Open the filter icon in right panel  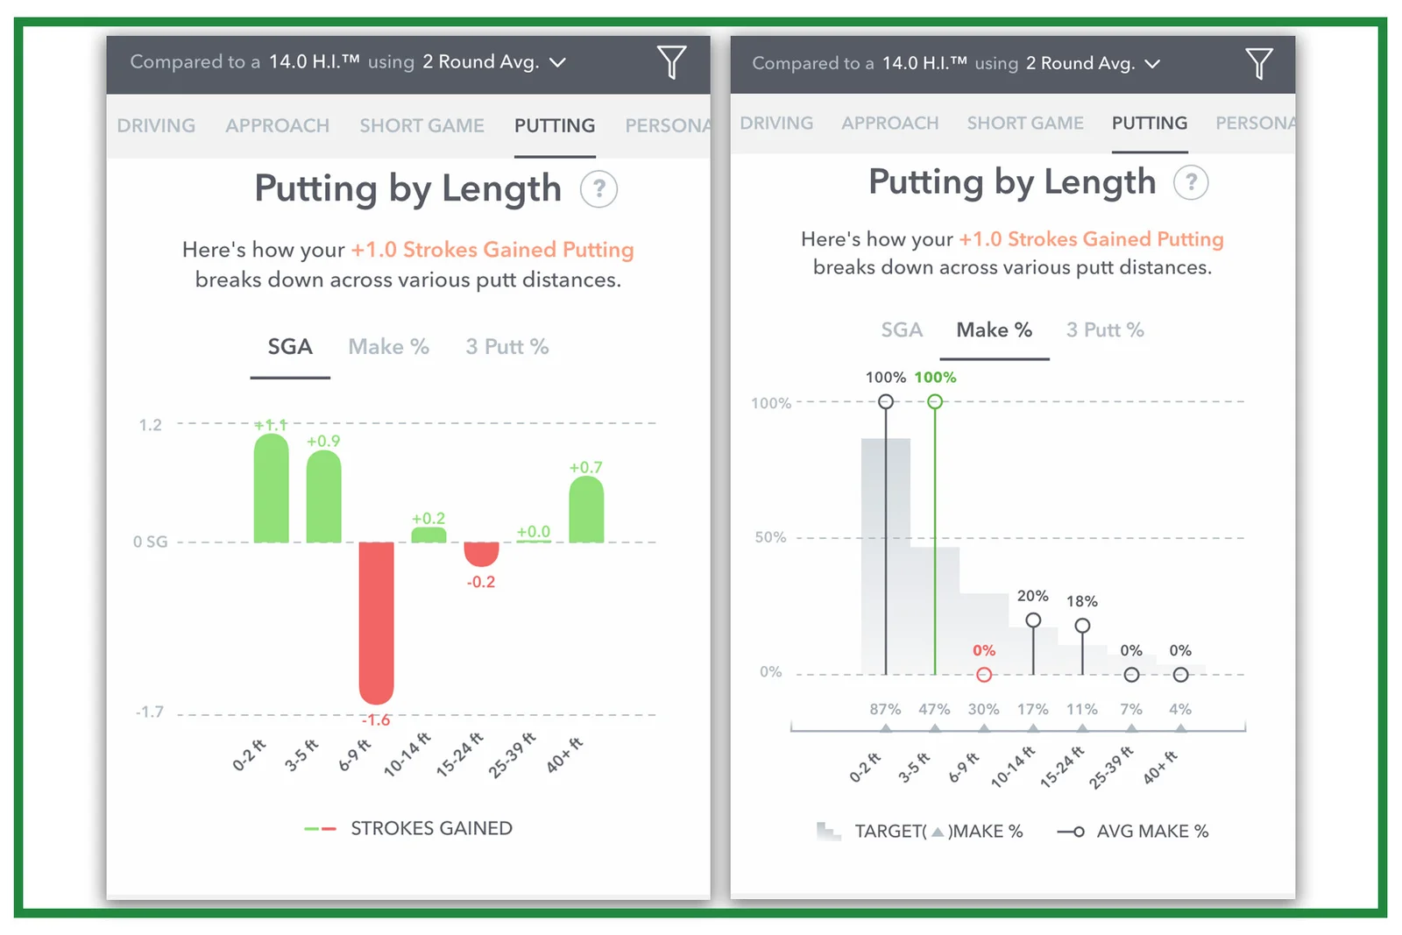pyautogui.click(x=1259, y=63)
